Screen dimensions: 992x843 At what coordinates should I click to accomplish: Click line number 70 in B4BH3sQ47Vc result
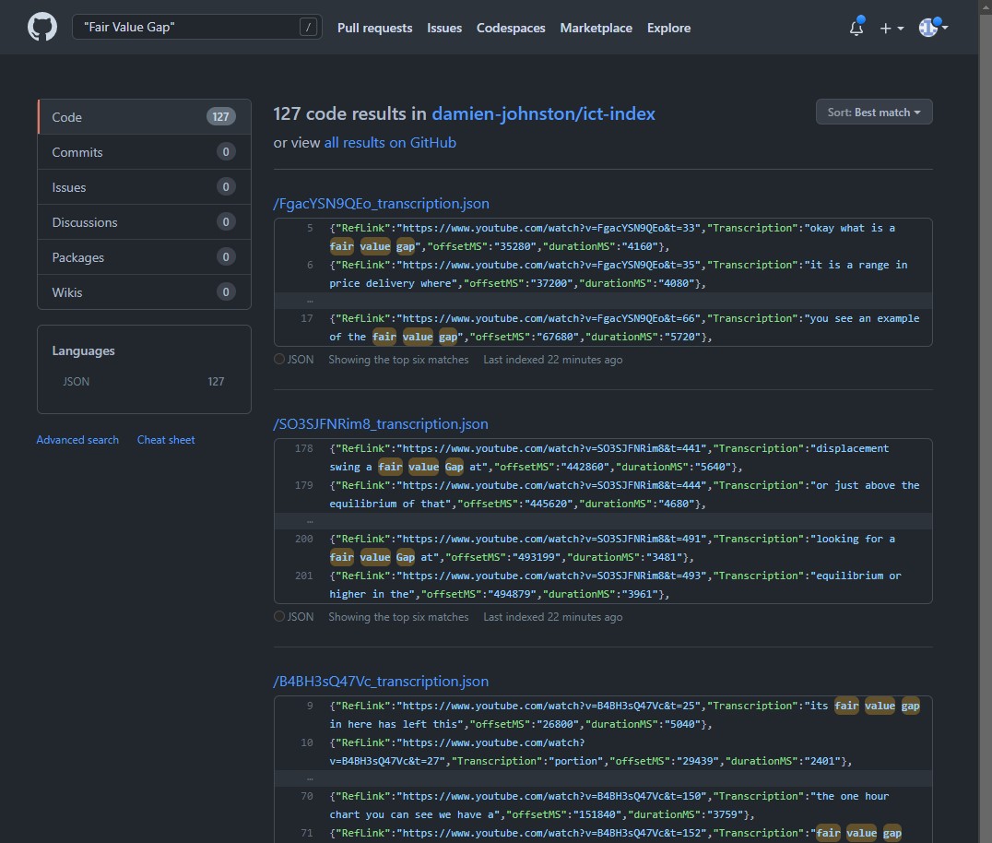pos(307,796)
